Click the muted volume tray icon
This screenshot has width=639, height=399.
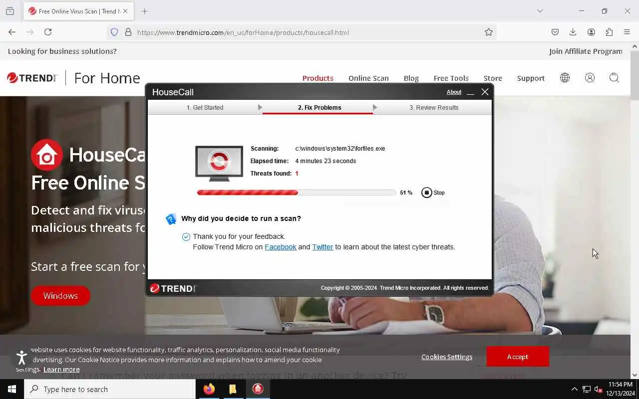point(599,390)
